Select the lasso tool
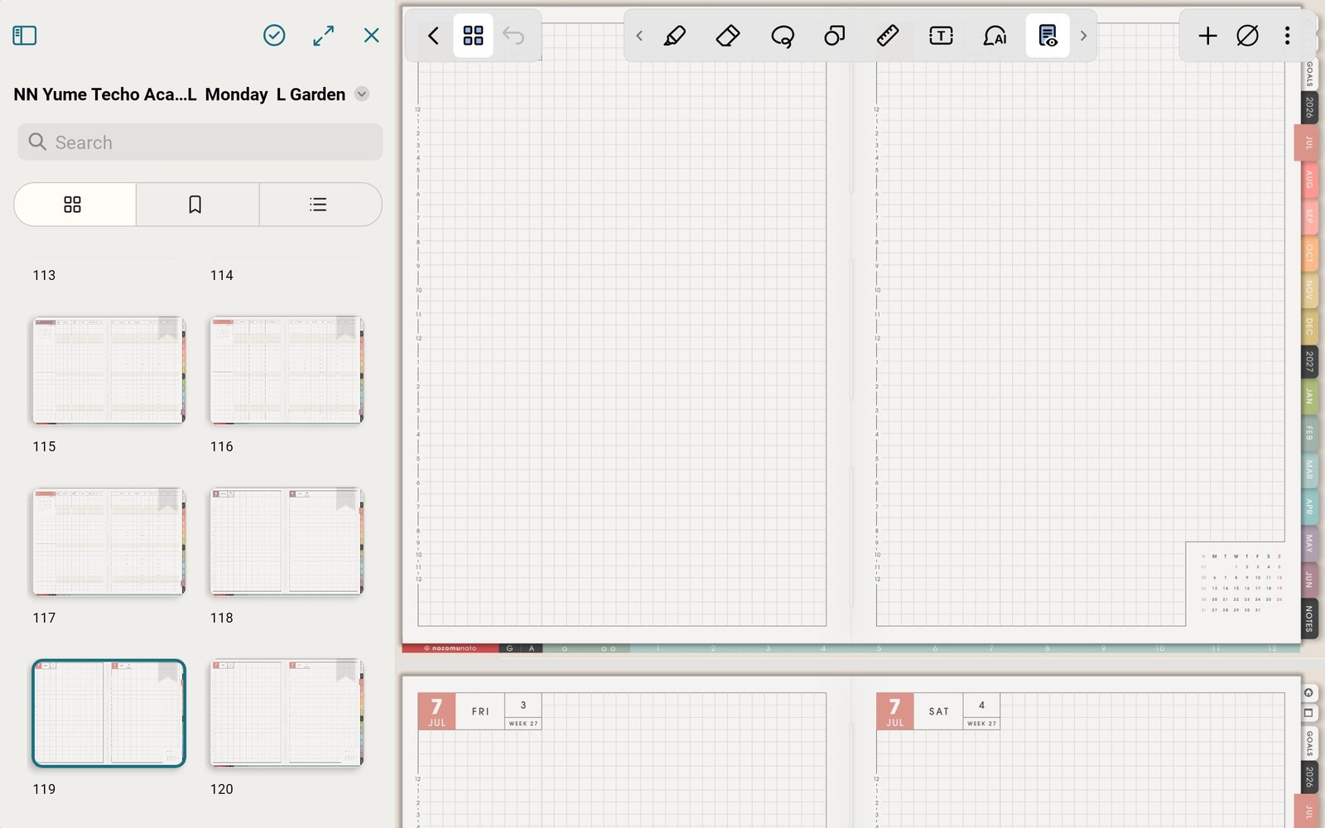The height and width of the screenshot is (828, 1325). click(782, 36)
